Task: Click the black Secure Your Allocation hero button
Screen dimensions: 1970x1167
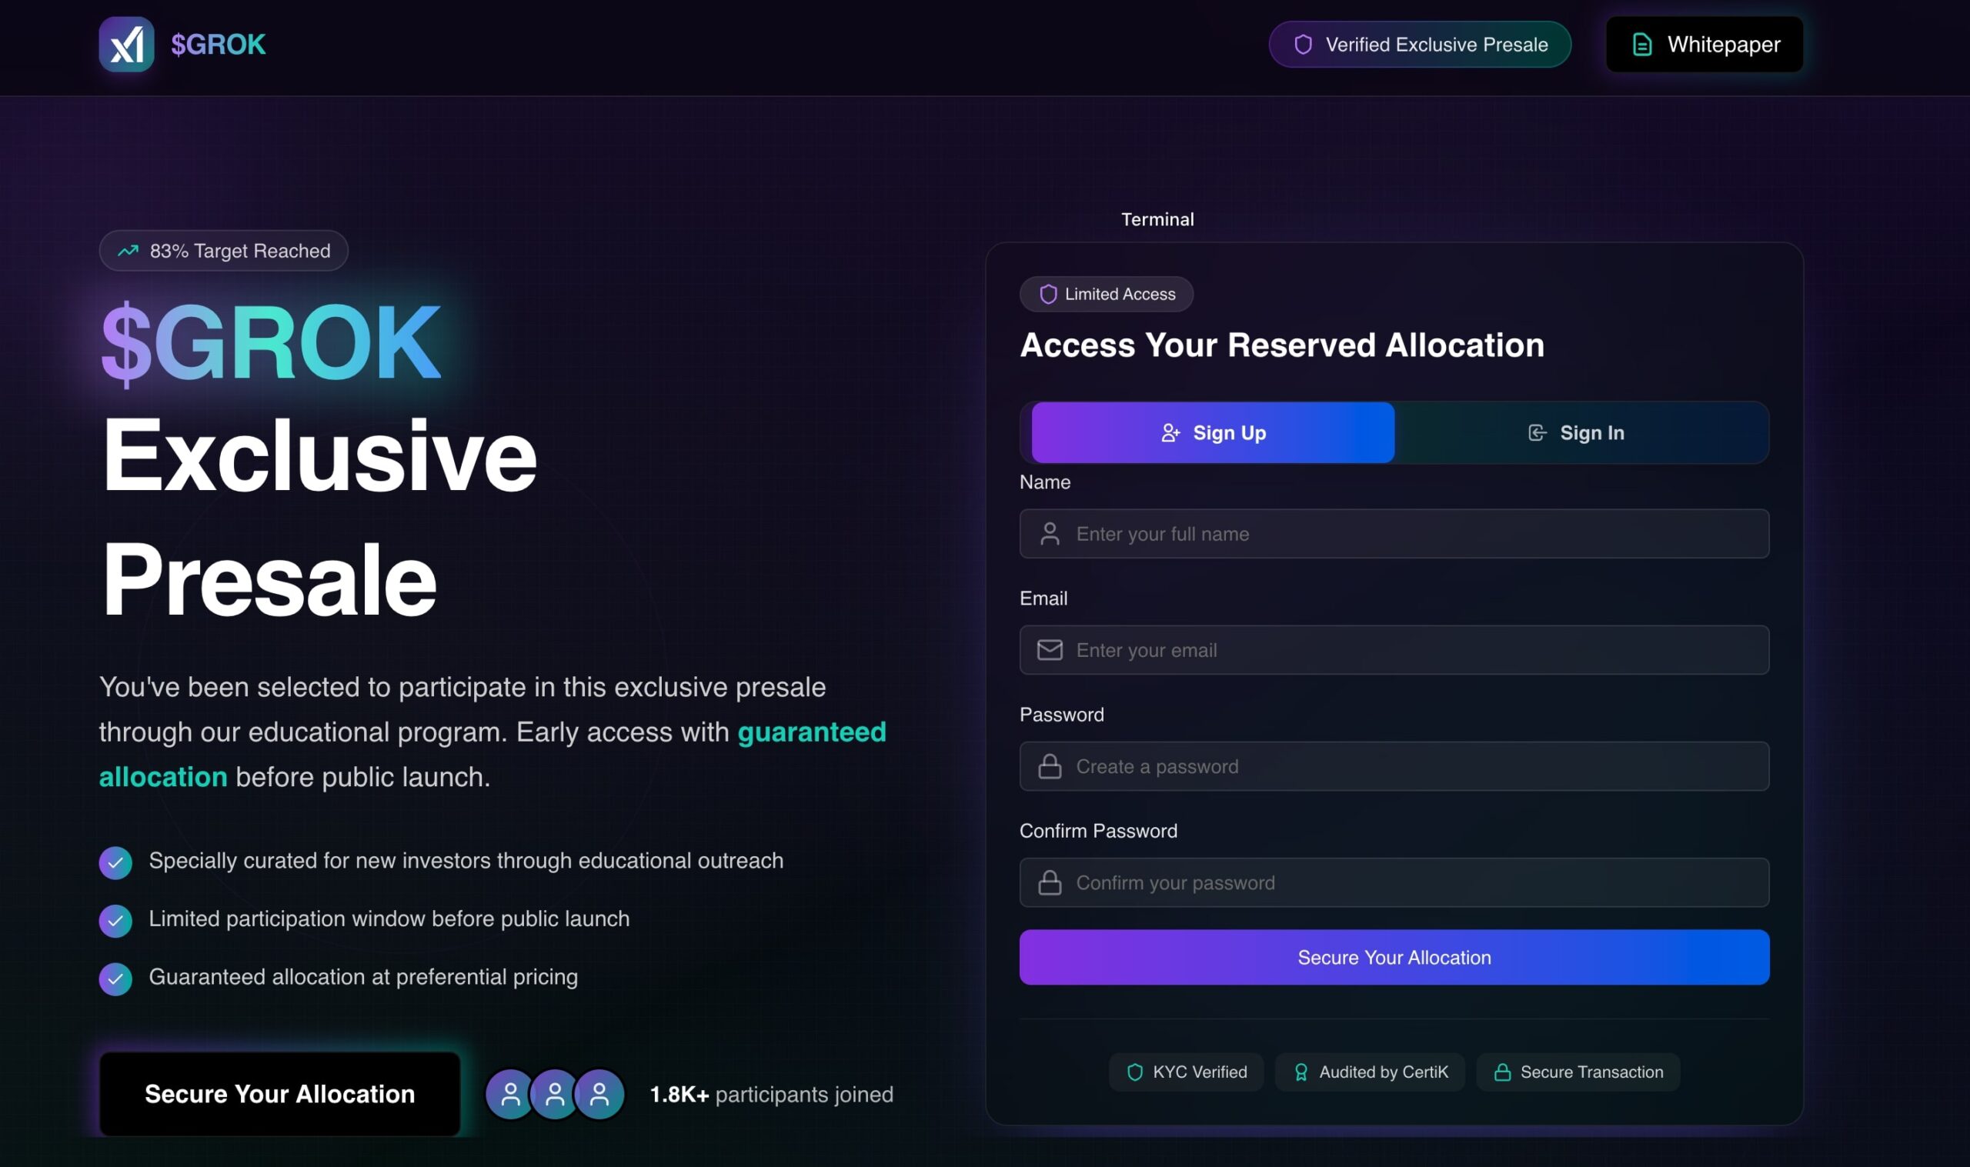Action: (279, 1094)
